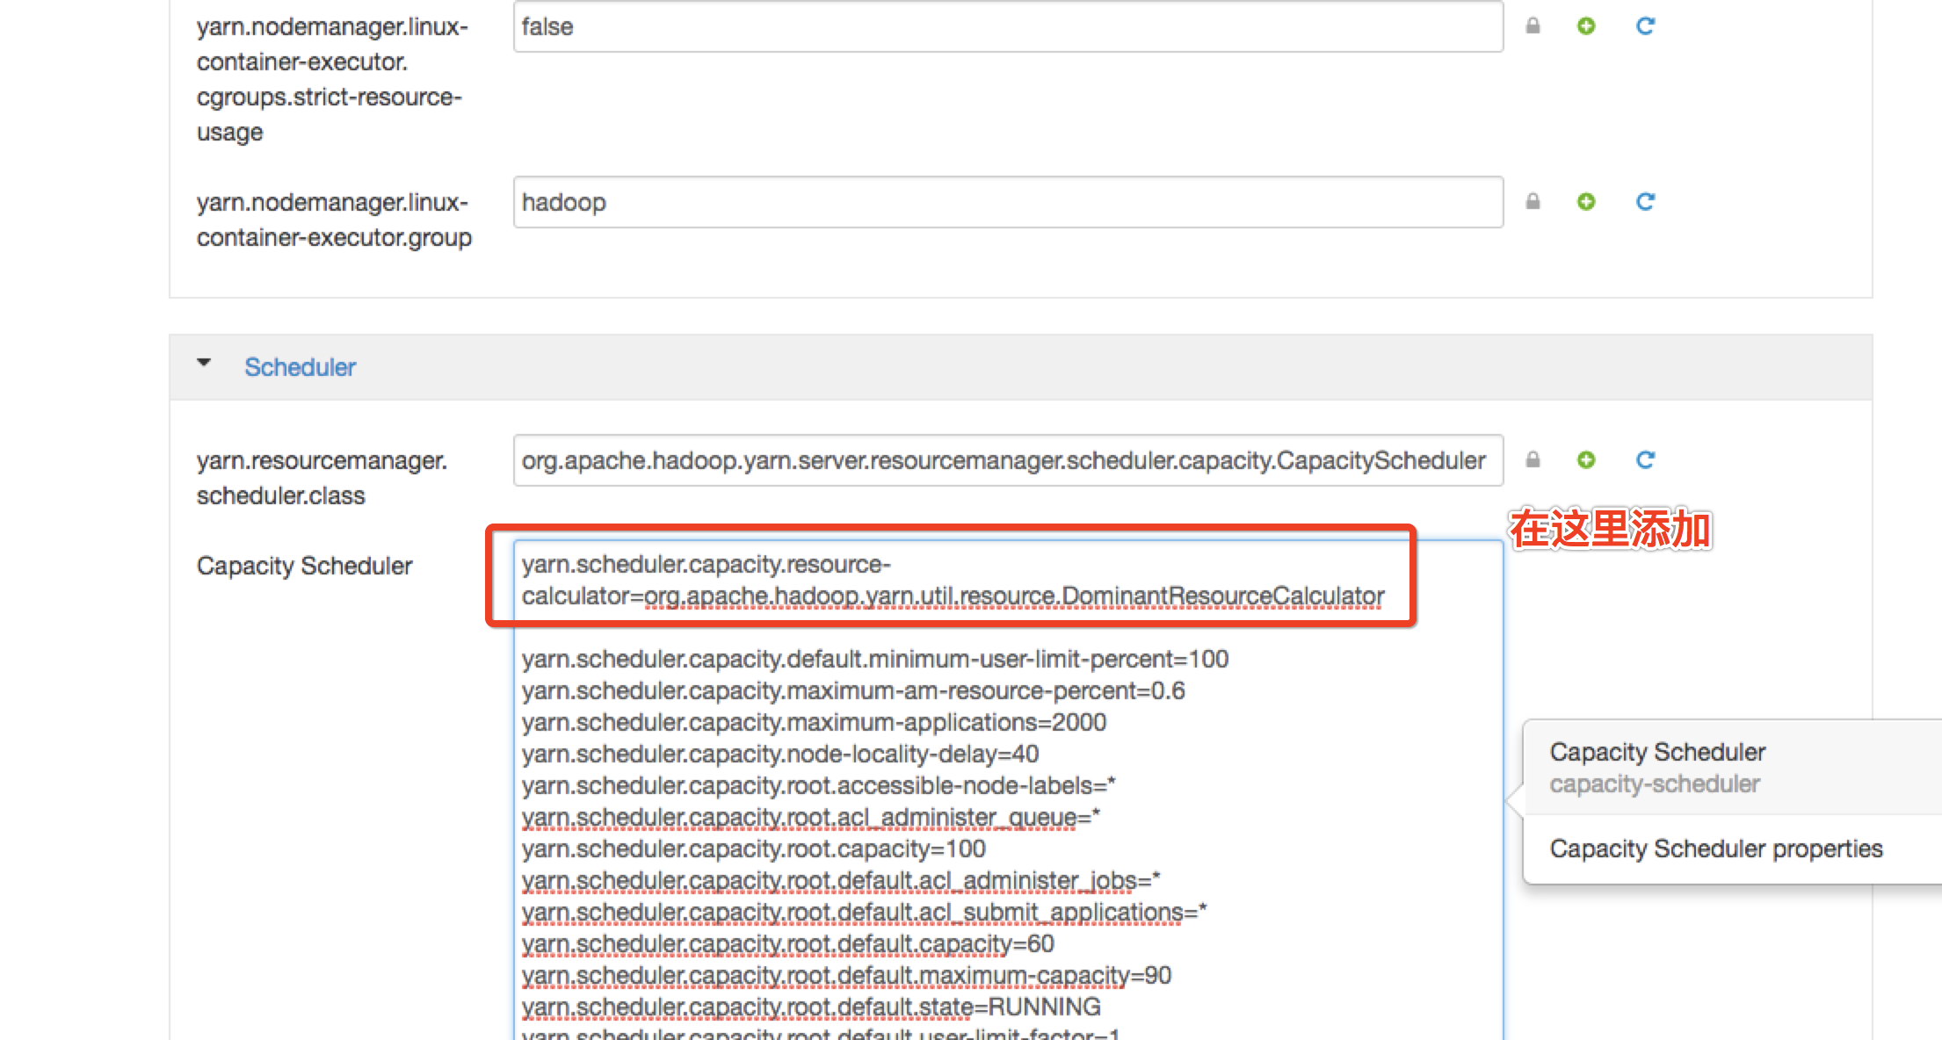Viewport: 1942px width, 1040px height.
Task: Collapse the Scheduler section
Action: 206,365
